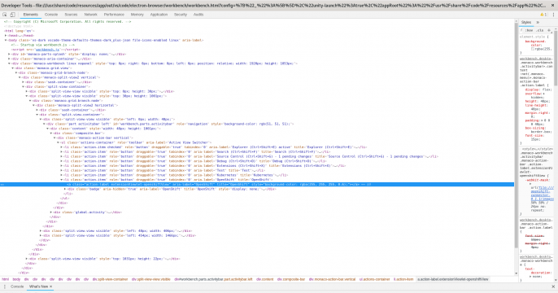Viewport: 558px width, 293px height.
Task: Close the Developer Tools window
Action: tap(552, 6)
